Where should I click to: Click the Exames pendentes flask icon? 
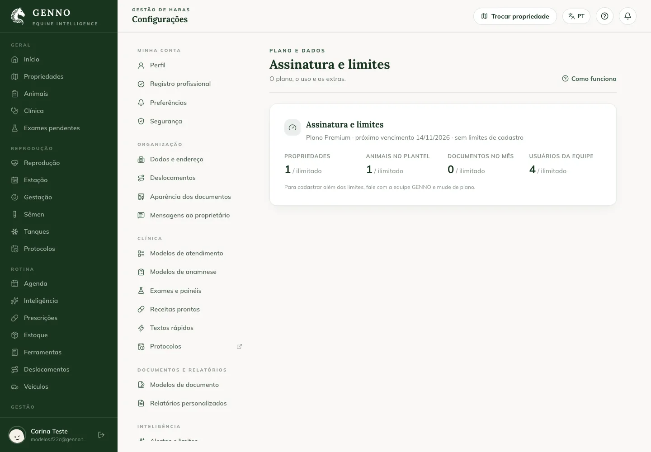tap(15, 128)
